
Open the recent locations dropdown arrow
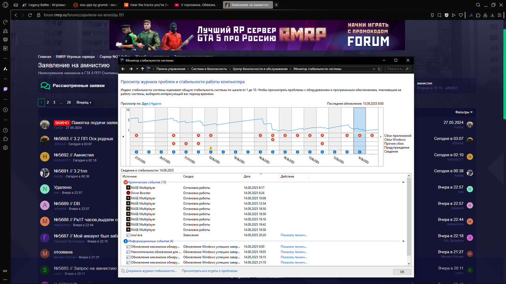click(137, 69)
